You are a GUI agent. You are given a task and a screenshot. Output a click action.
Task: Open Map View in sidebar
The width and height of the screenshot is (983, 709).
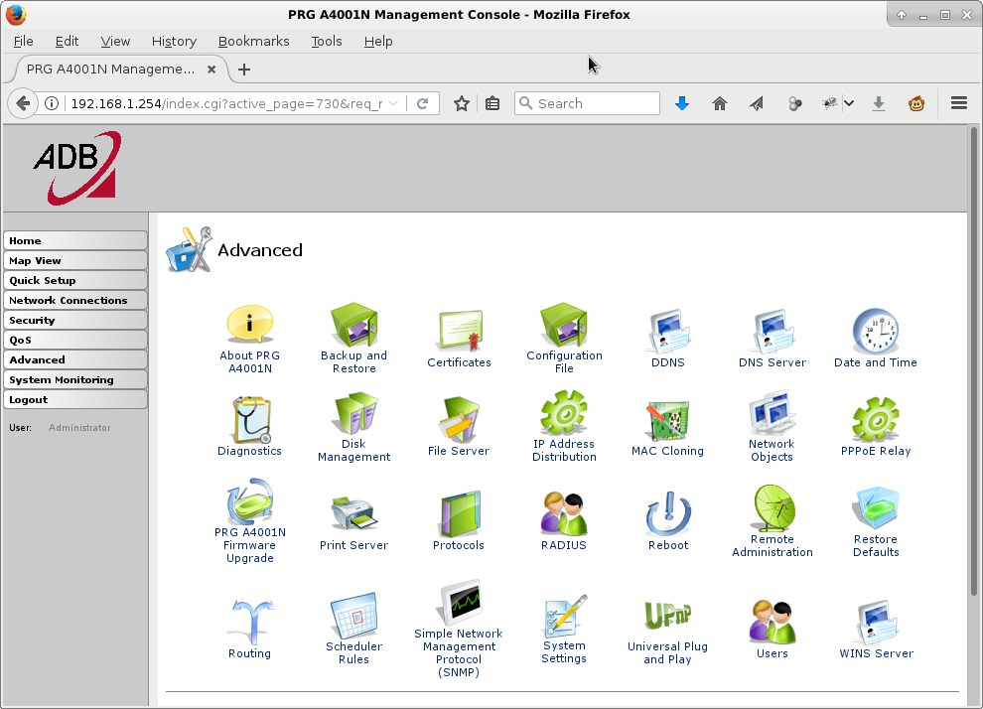75,261
